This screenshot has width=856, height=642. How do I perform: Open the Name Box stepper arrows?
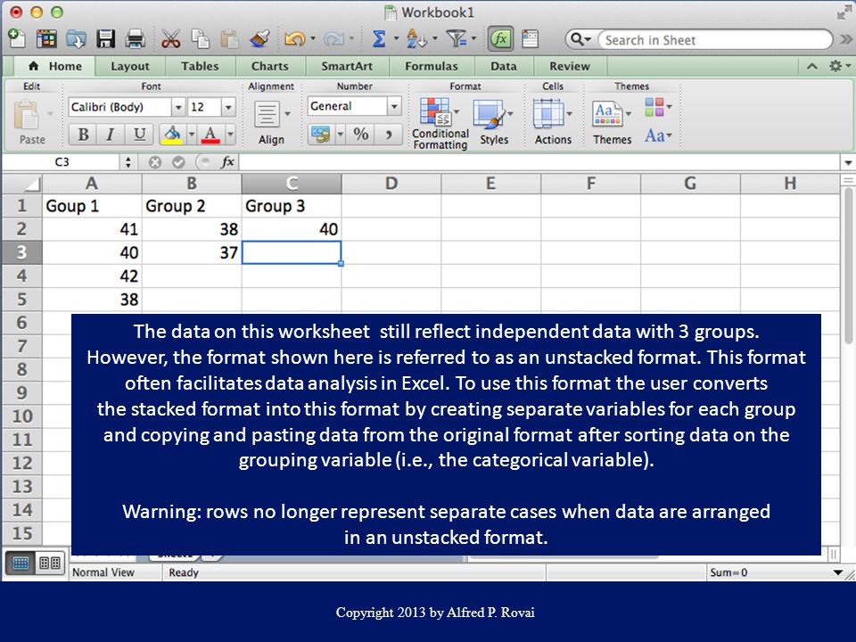pyautogui.click(x=128, y=162)
